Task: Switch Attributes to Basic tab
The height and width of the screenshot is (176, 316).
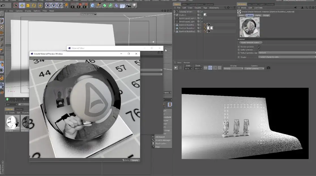Action: click(x=241, y=15)
